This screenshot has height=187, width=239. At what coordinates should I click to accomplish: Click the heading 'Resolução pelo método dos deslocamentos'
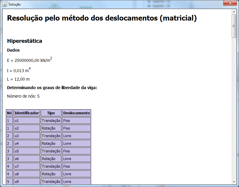102,18
